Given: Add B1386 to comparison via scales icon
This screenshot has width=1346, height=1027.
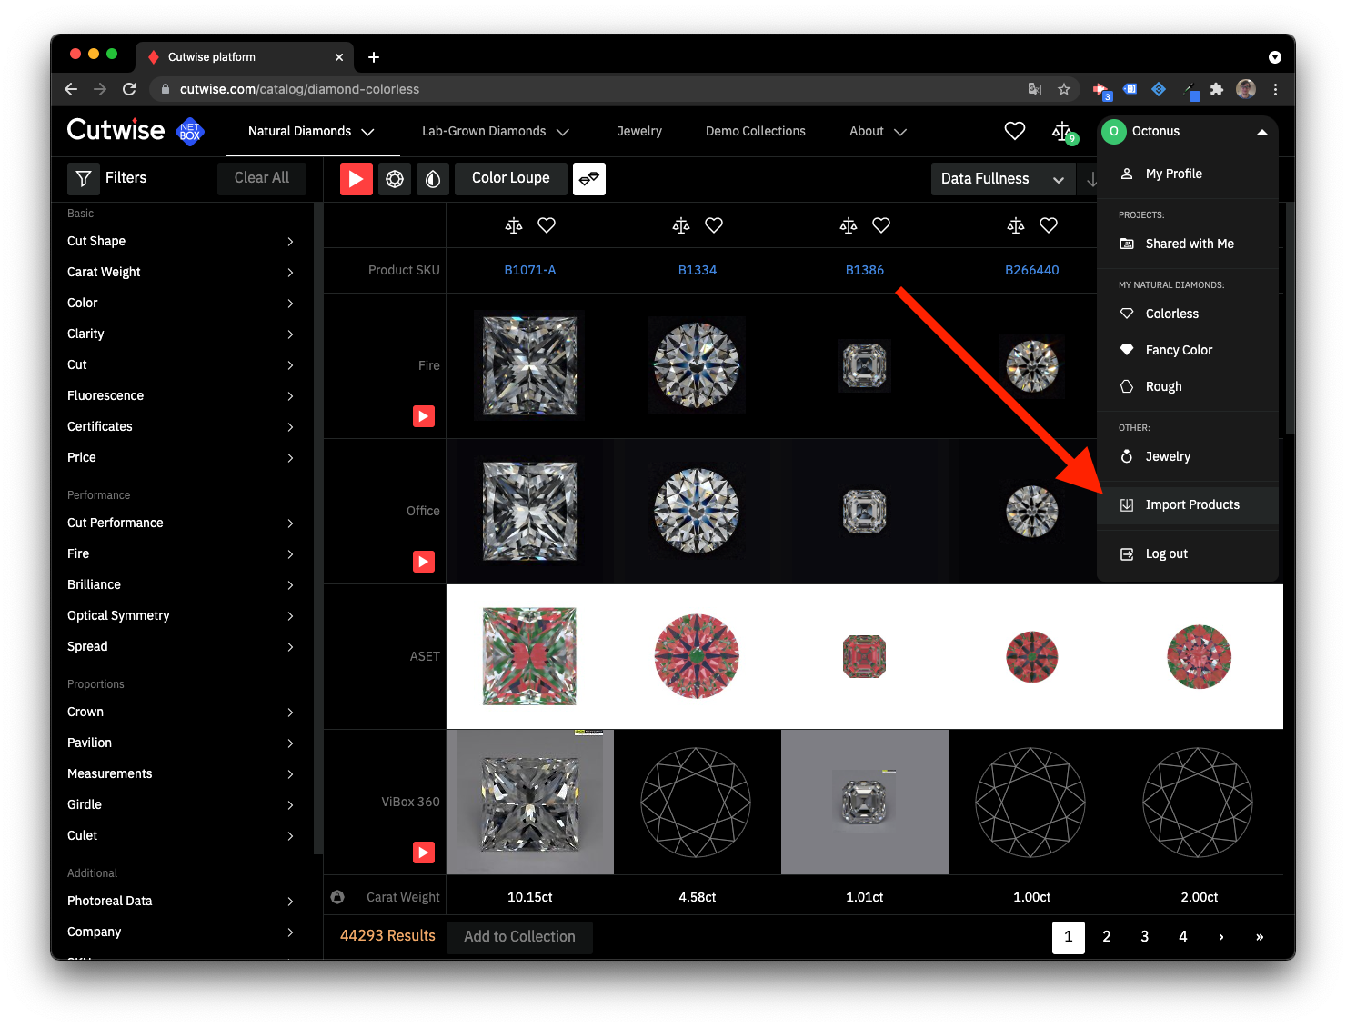Looking at the screenshot, I should tap(849, 225).
